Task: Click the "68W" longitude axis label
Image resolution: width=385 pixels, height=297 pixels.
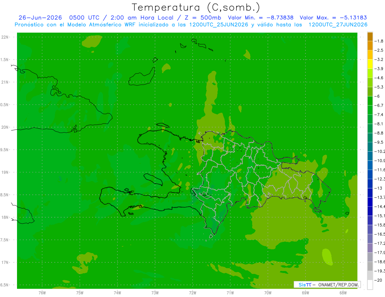Action: (343, 293)
